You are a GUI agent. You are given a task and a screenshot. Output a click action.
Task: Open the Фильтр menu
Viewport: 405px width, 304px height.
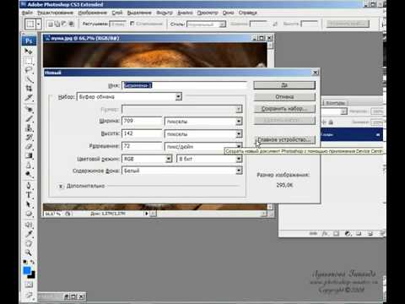pyautogui.click(x=165, y=13)
